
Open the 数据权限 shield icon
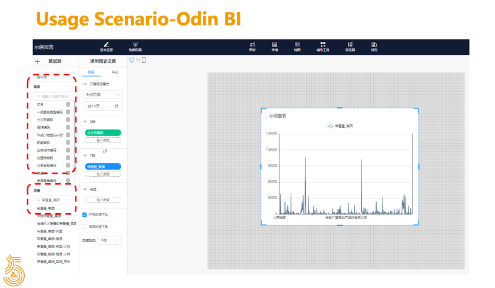click(135, 44)
